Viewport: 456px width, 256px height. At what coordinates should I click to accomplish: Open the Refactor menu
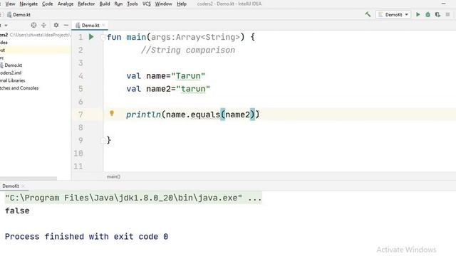pyautogui.click(x=86, y=4)
